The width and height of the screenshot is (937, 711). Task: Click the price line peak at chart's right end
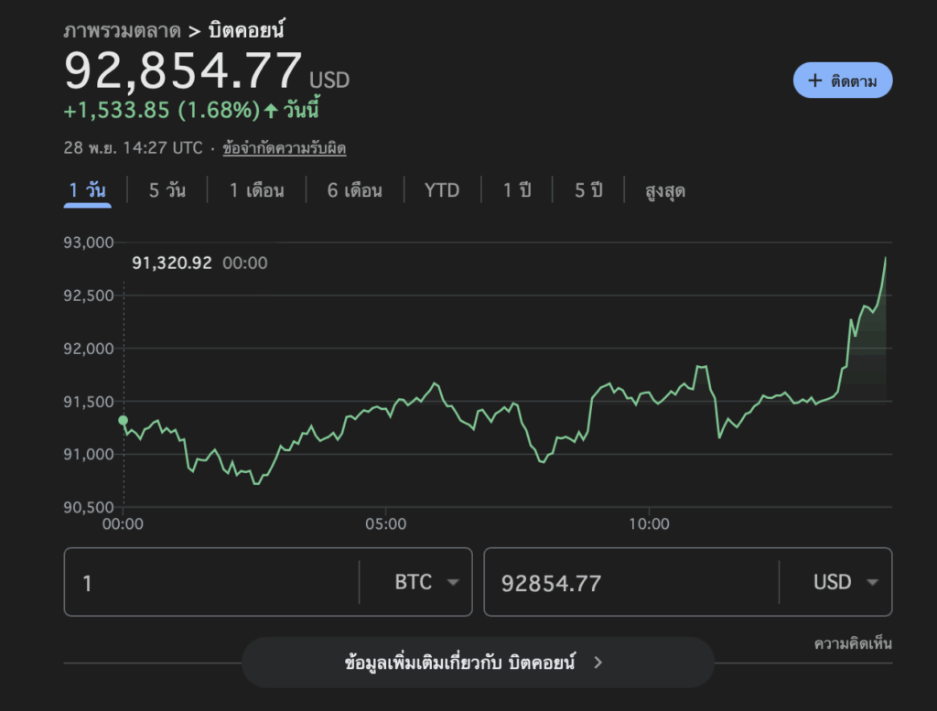coord(886,258)
